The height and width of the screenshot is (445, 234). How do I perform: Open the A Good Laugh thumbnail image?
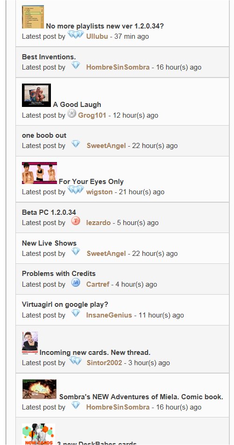(36, 95)
